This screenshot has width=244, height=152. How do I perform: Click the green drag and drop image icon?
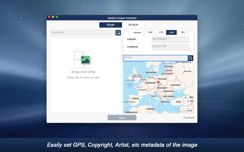pos(85,60)
